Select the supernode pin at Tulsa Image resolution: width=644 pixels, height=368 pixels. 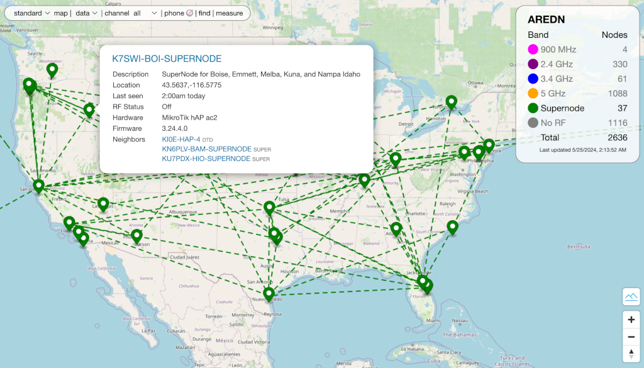click(269, 208)
